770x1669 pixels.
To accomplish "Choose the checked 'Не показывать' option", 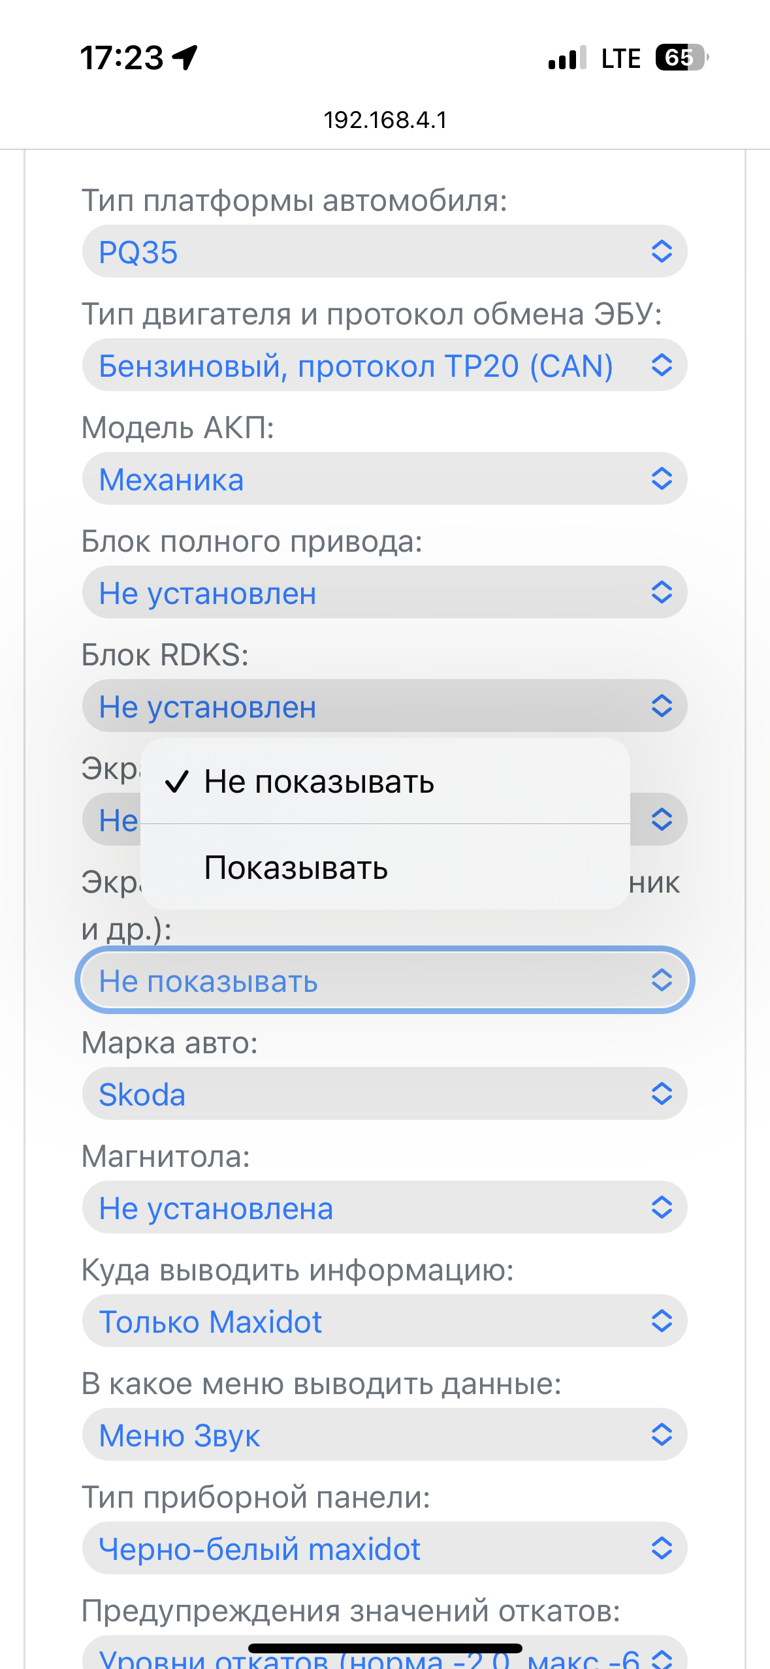I will point(385,781).
